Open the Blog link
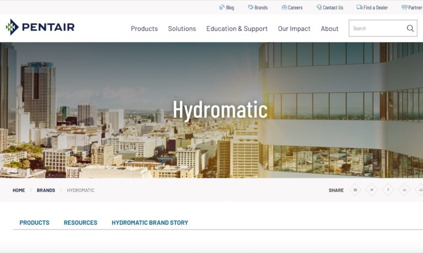 pyautogui.click(x=226, y=8)
